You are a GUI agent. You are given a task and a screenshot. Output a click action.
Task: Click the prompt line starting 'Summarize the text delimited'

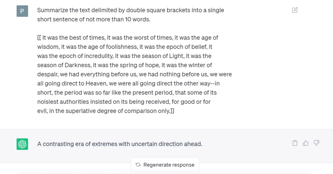tap(131, 10)
